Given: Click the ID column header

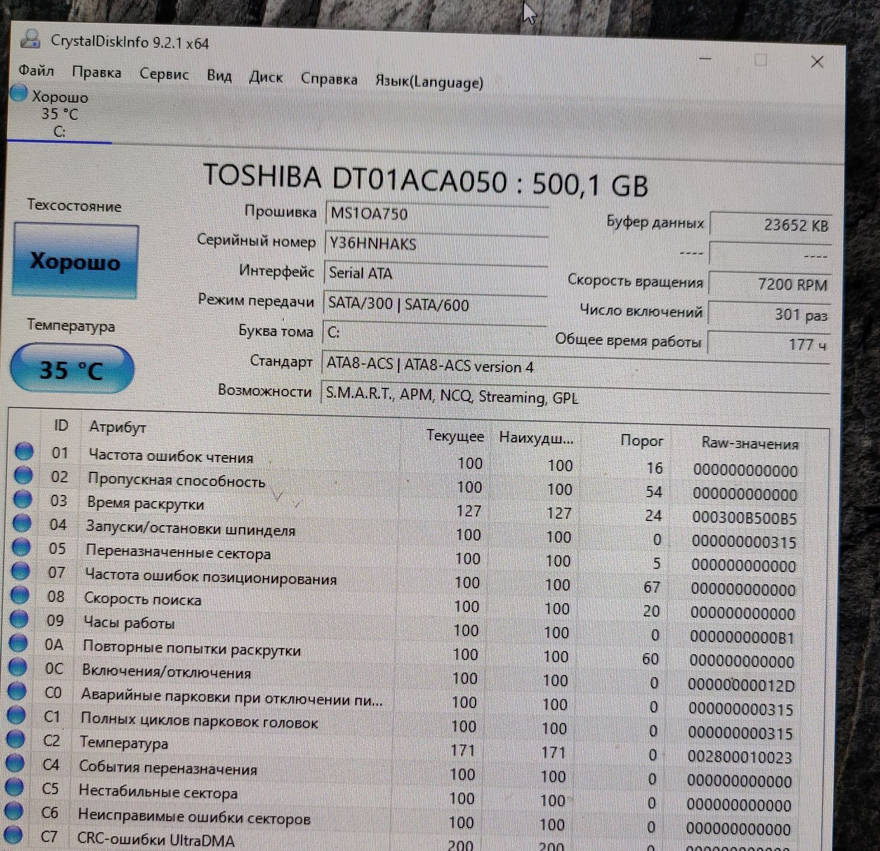Looking at the screenshot, I should coord(61,425).
